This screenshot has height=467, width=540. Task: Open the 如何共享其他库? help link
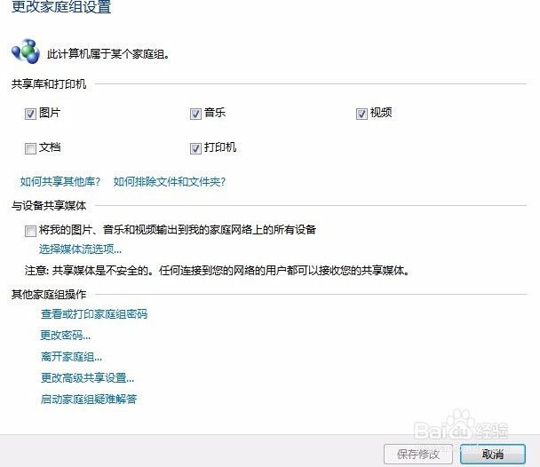click(x=60, y=181)
